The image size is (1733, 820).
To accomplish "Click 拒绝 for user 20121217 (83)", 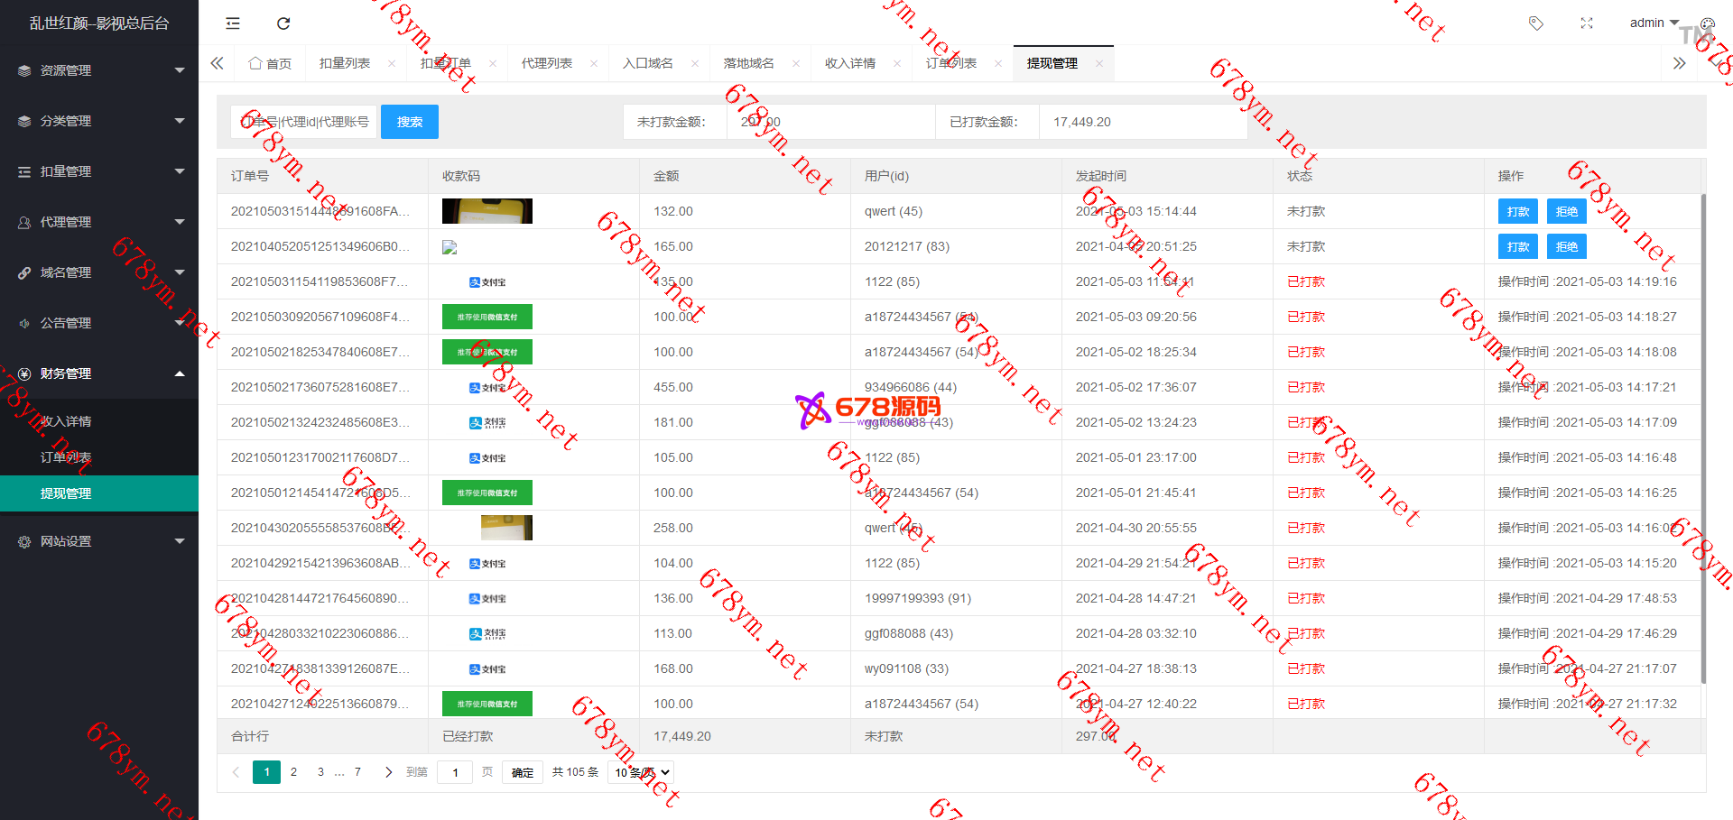I will click(1566, 246).
